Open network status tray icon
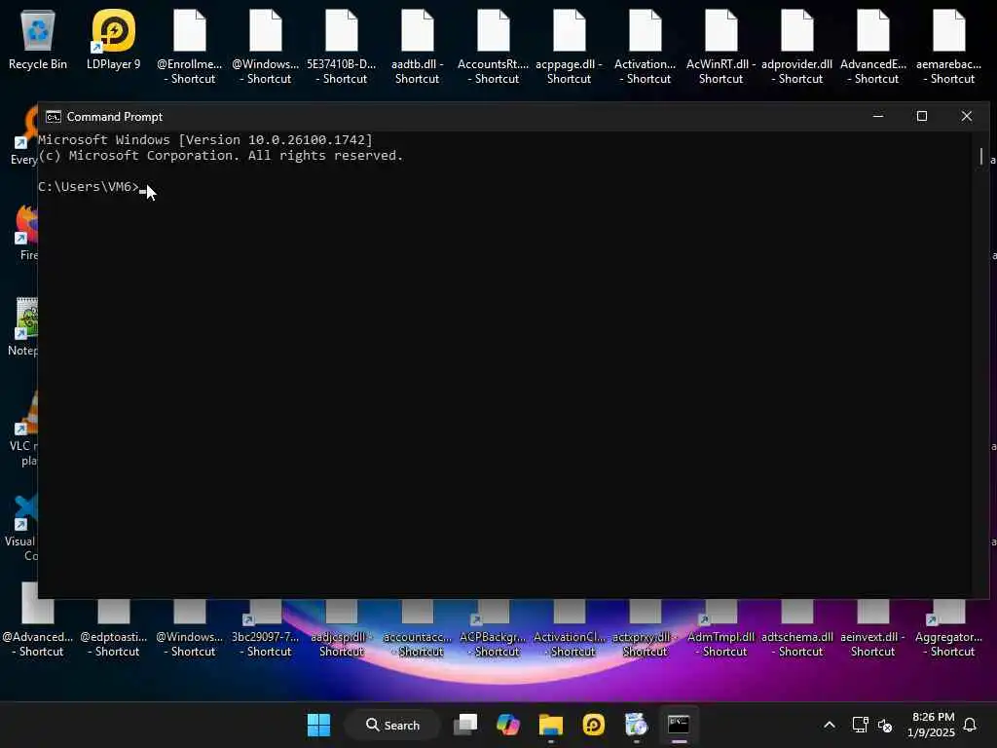This screenshot has height=748, width=997. pos(860,725)
